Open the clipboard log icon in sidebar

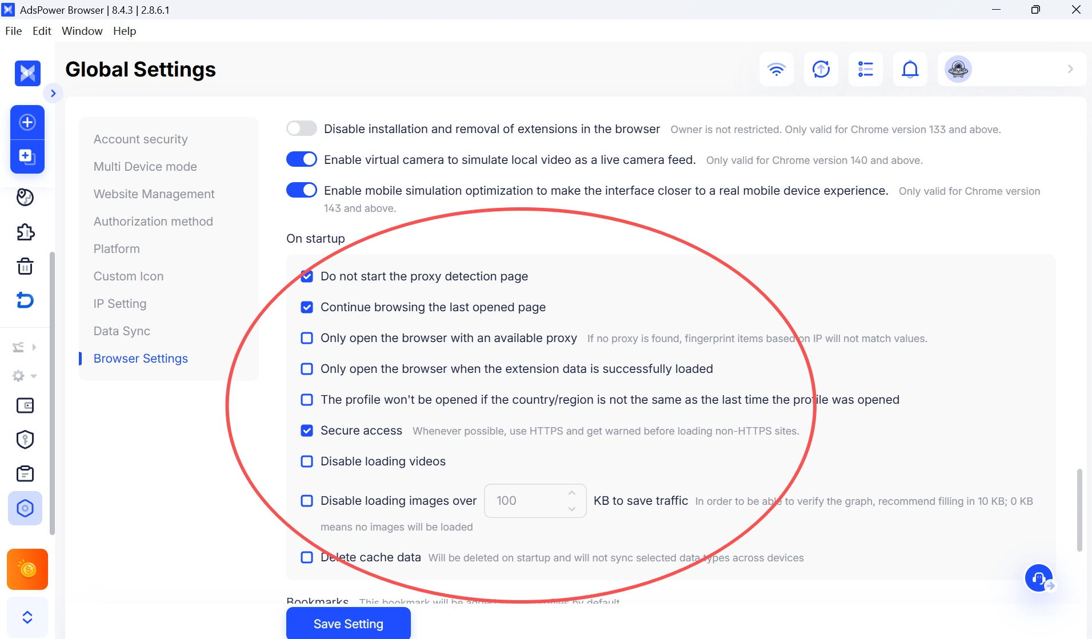[x=25, y=474]
